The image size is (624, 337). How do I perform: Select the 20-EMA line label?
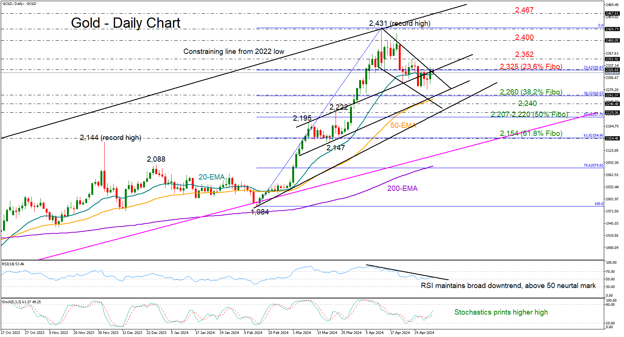[x=212, y=177]
